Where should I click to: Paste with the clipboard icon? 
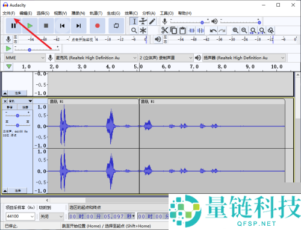[182, 31]
